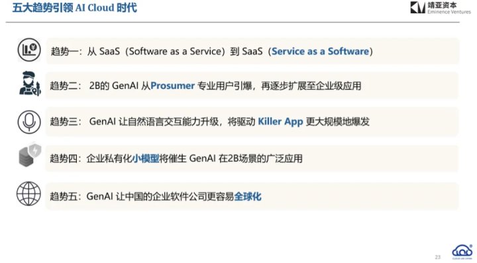Click the highlighted Prosumer keyword
Screen dimensions: 477x263
(x=172, y=85)
